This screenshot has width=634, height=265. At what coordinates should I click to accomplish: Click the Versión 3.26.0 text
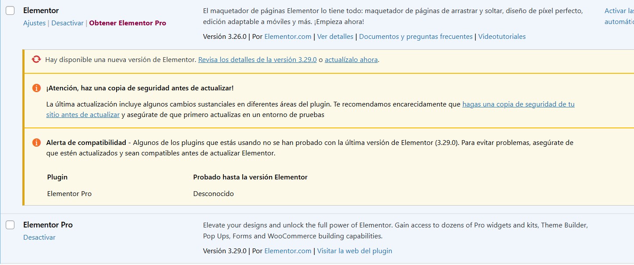coord(225,37)
